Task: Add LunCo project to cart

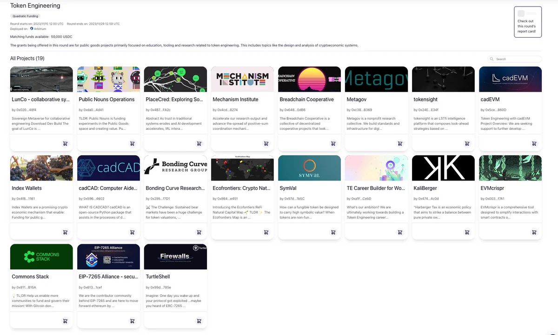Action: point(65,143)
